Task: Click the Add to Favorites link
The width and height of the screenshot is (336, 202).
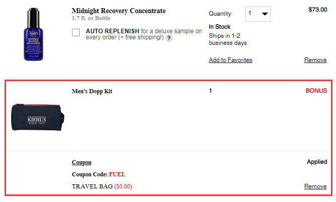Action: pos(230,60)
